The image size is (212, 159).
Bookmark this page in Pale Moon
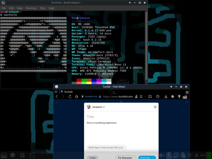tap(141, 97)
